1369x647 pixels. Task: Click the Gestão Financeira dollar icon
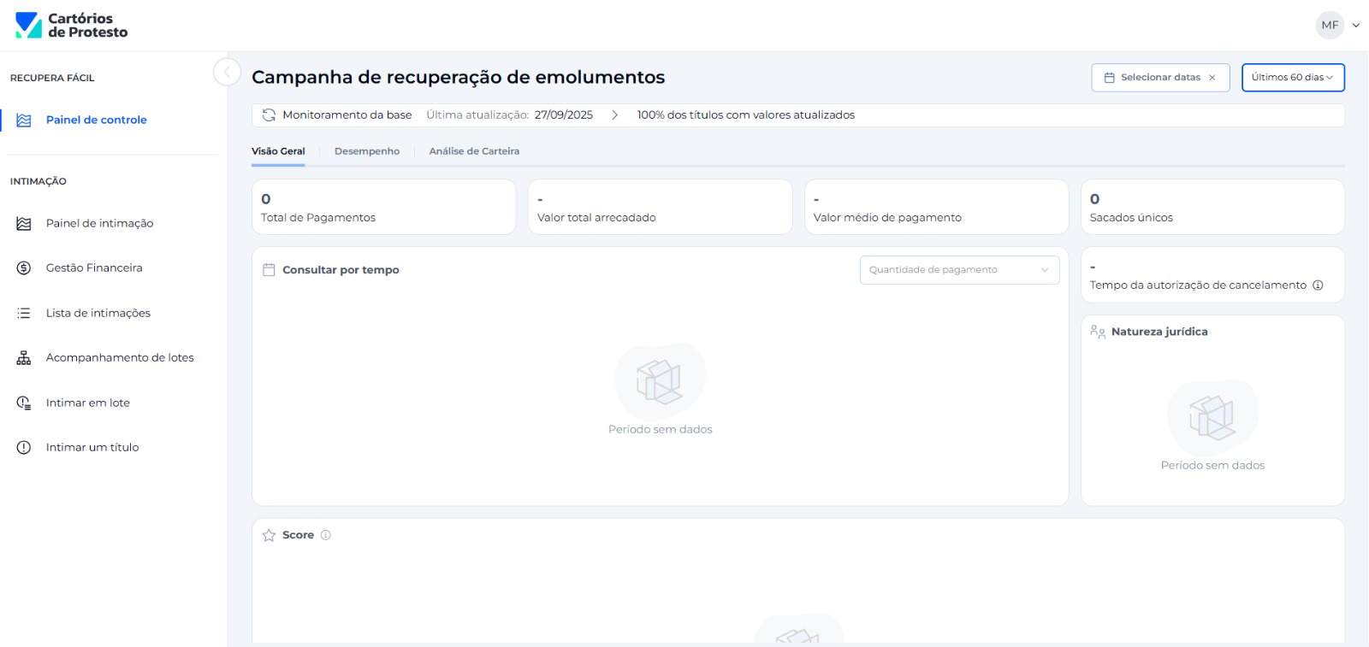tap(24, 268)
